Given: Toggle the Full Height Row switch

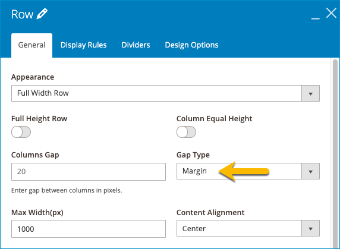Looking at the screenshot, I should 21,132.
